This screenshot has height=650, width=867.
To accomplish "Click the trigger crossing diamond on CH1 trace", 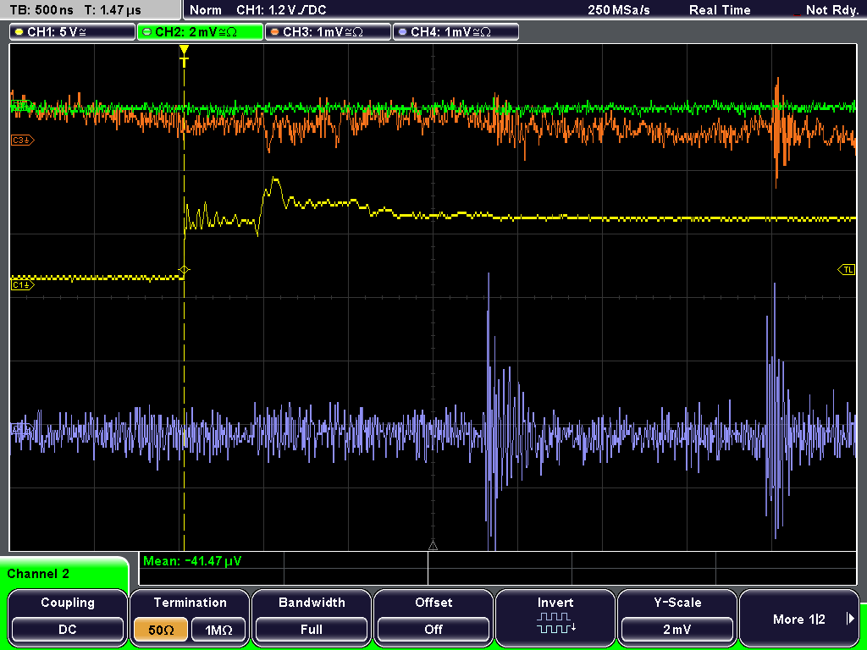I will (x=184, y=270).
